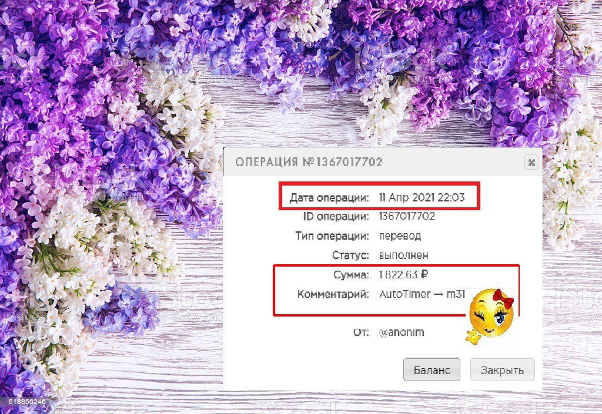Click the От: label
The image size is (602, 414).
[x=361, y=332]
